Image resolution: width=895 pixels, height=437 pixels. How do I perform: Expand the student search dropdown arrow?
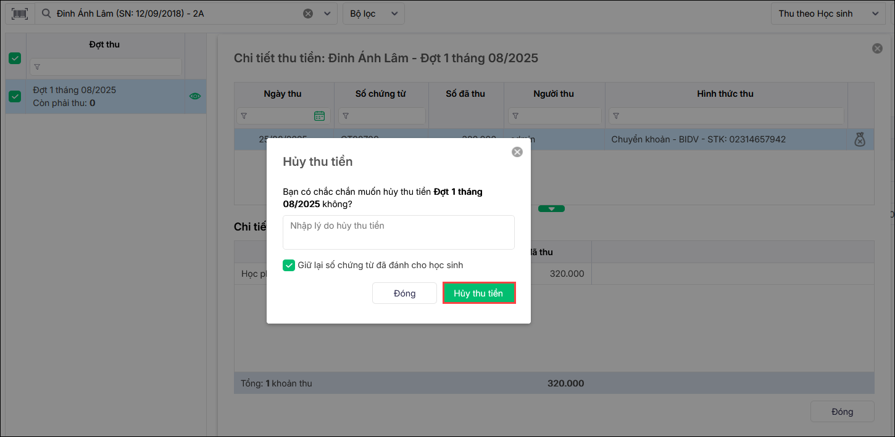(327, 14)
